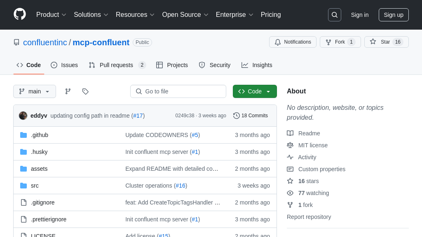Open eddyv's avatar thumbnail
Screen dimensions: 422x237
click(23, 116)
